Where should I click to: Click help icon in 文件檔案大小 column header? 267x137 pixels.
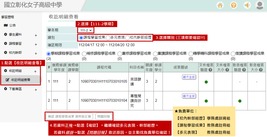227,70
